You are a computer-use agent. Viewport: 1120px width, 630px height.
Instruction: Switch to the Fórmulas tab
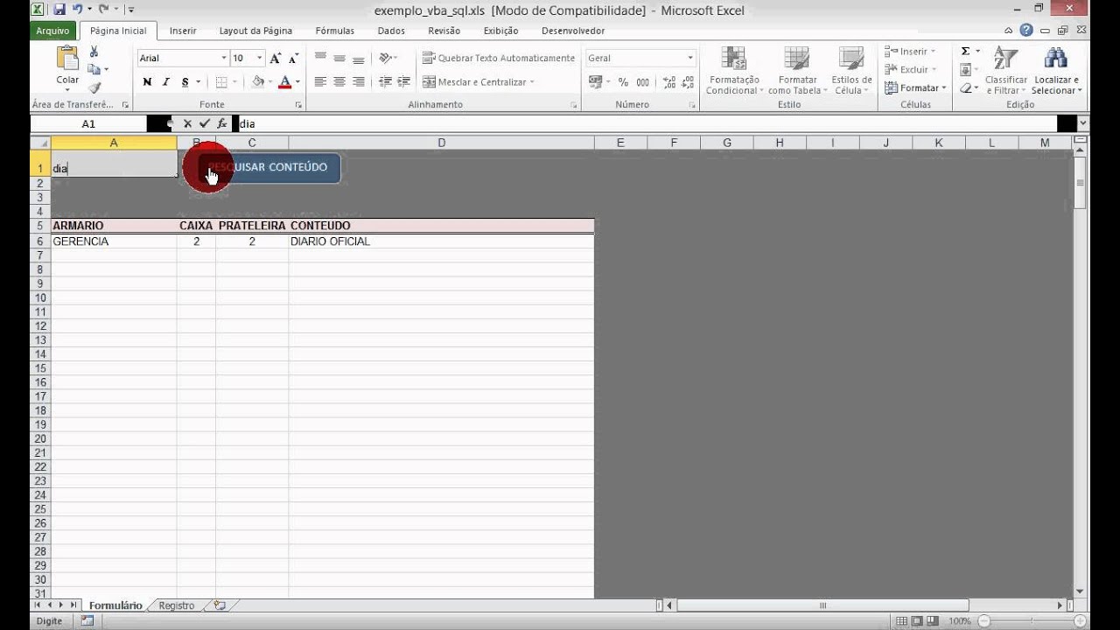click(x=334, y=31)
